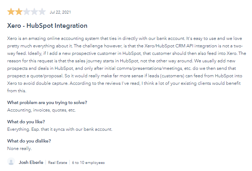Click the 'What do you dislike?' heading
Image resolution: width=252 pixels, height=171 pixels.
(x=29, y=141)
